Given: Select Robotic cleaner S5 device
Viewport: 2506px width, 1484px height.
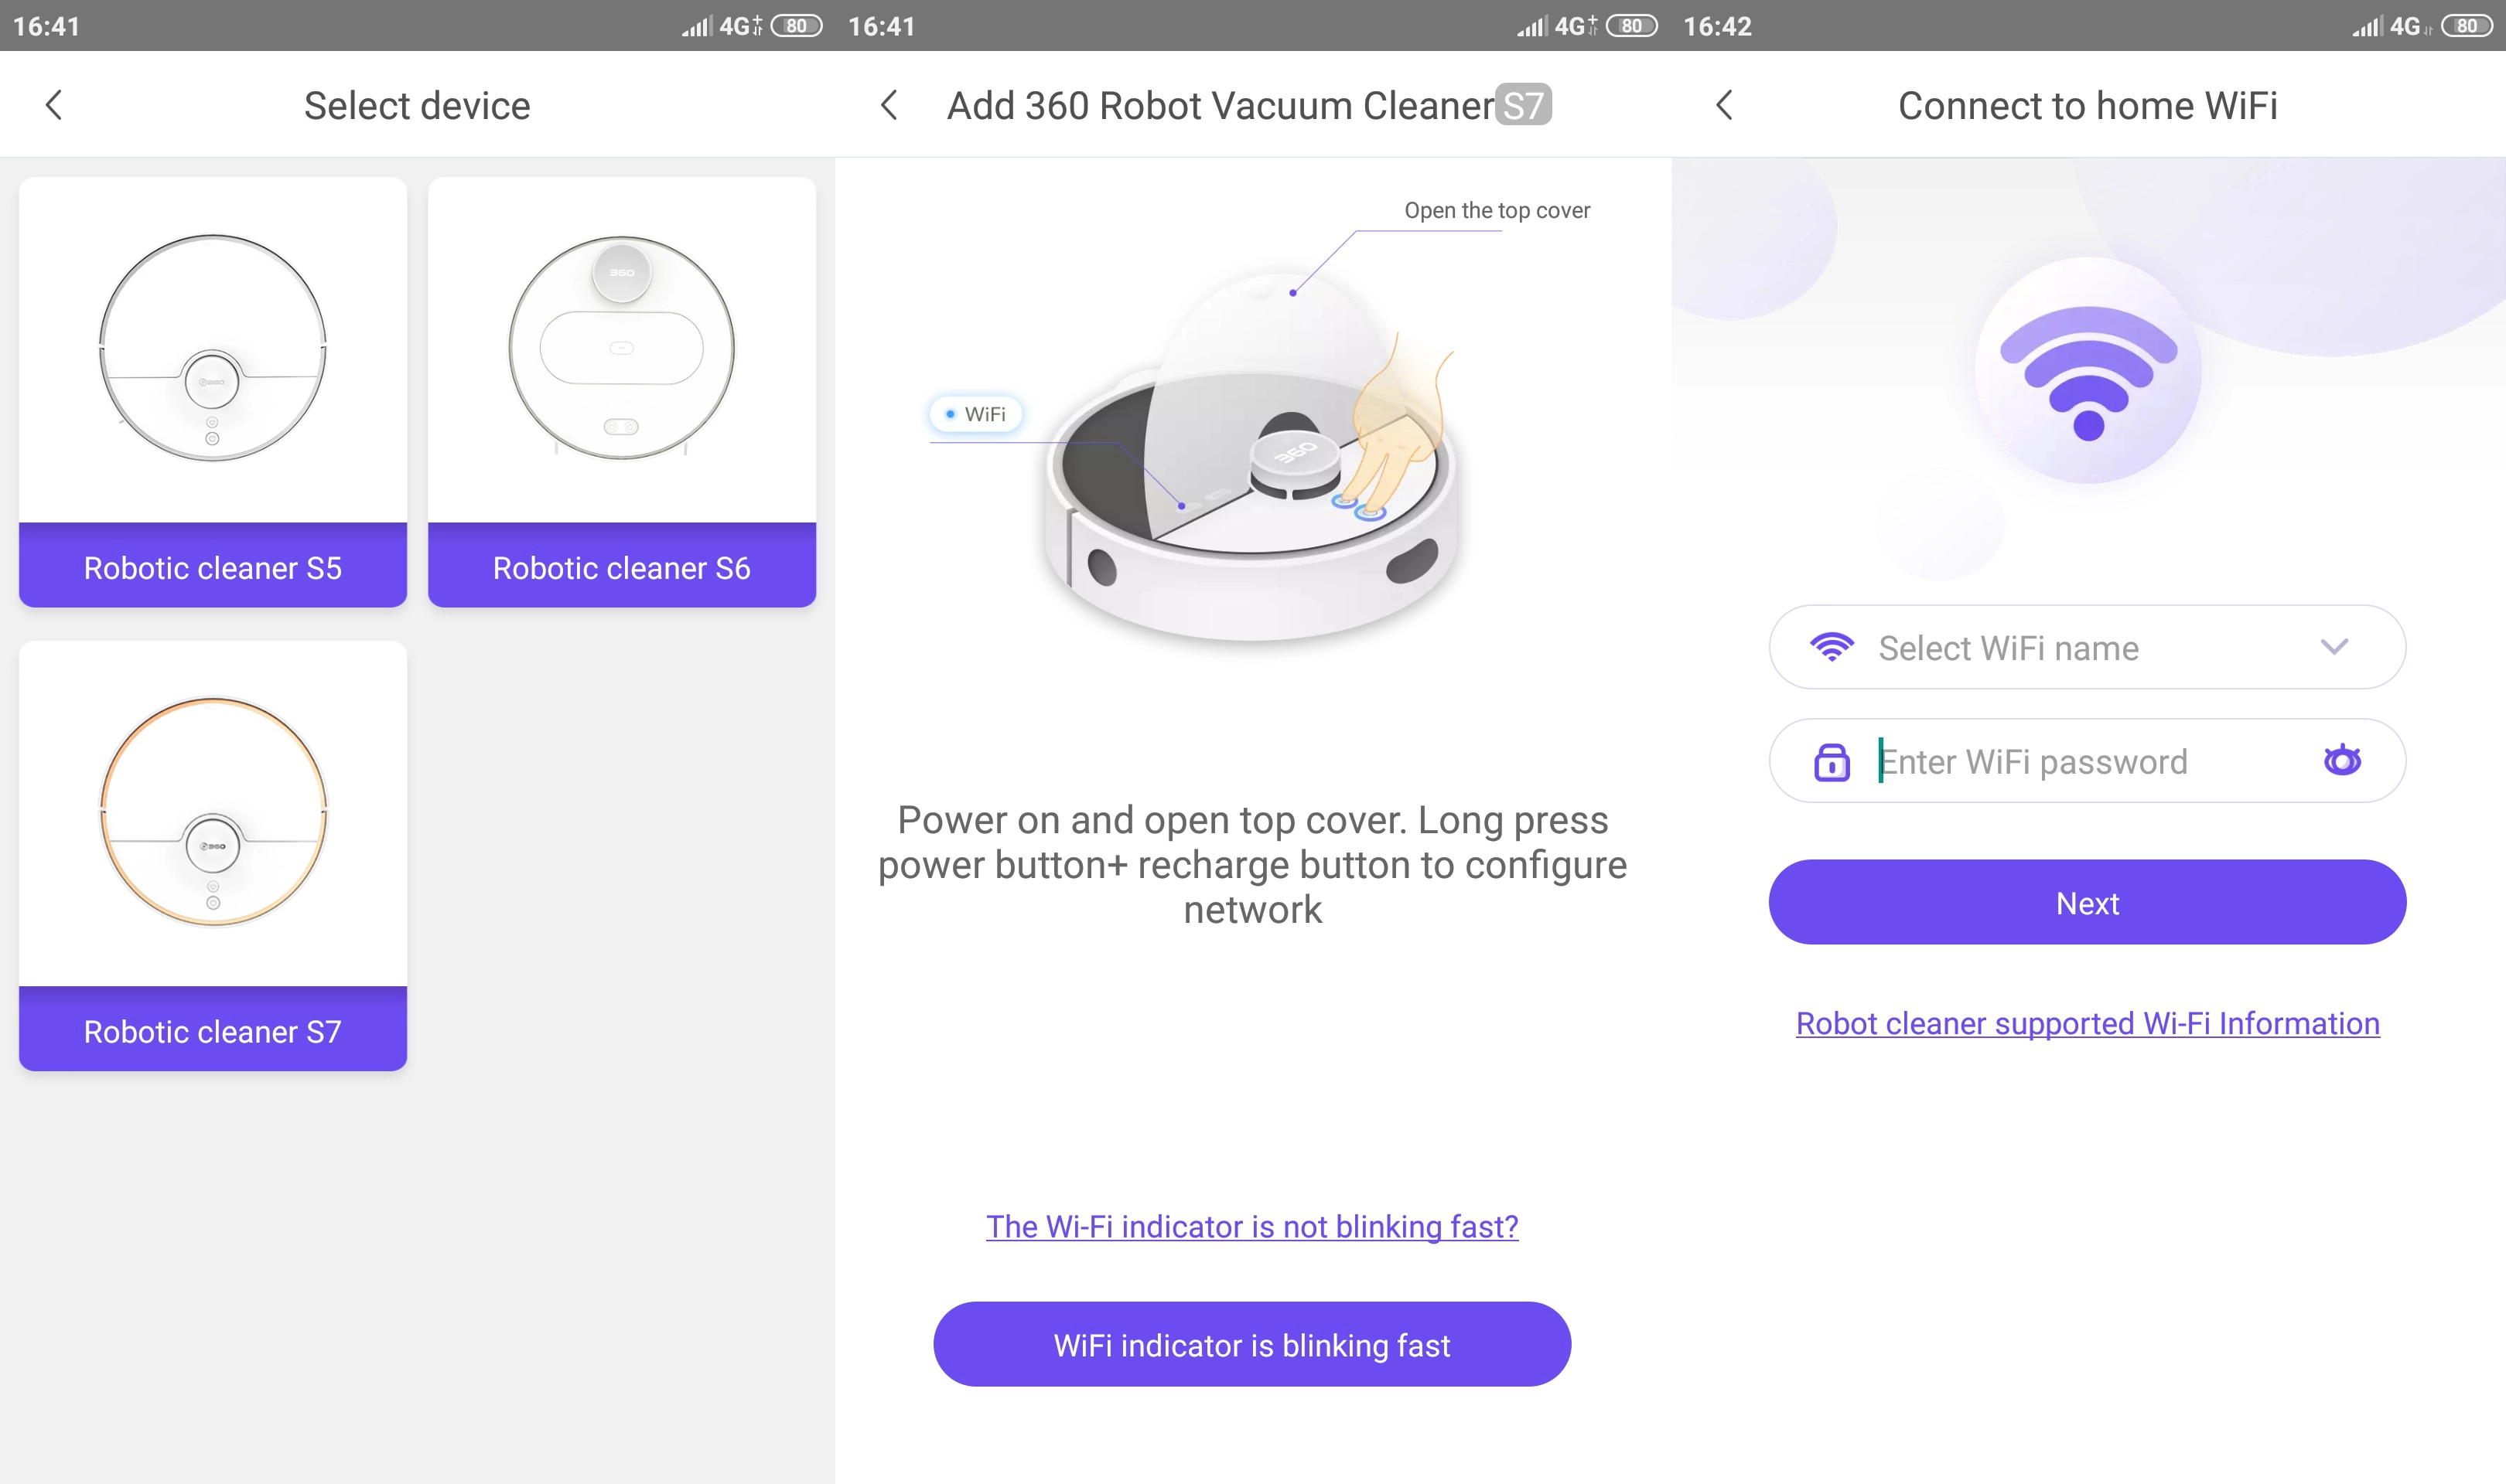Looking at the screenshot, I should click(x=212, y=397).
